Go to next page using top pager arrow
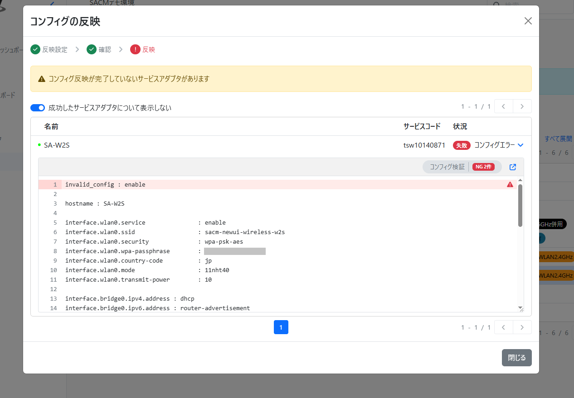 click(x=522, y=106)
